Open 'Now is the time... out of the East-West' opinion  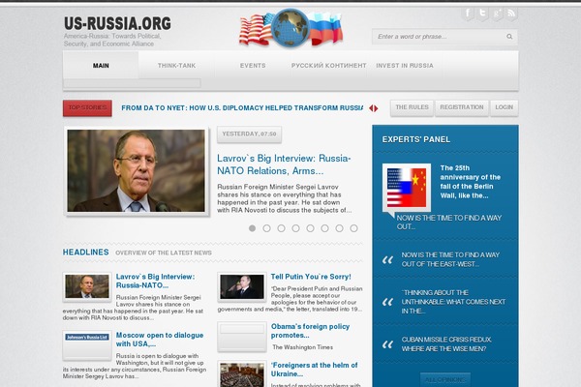pyautogui.click(x=450, y=259)
